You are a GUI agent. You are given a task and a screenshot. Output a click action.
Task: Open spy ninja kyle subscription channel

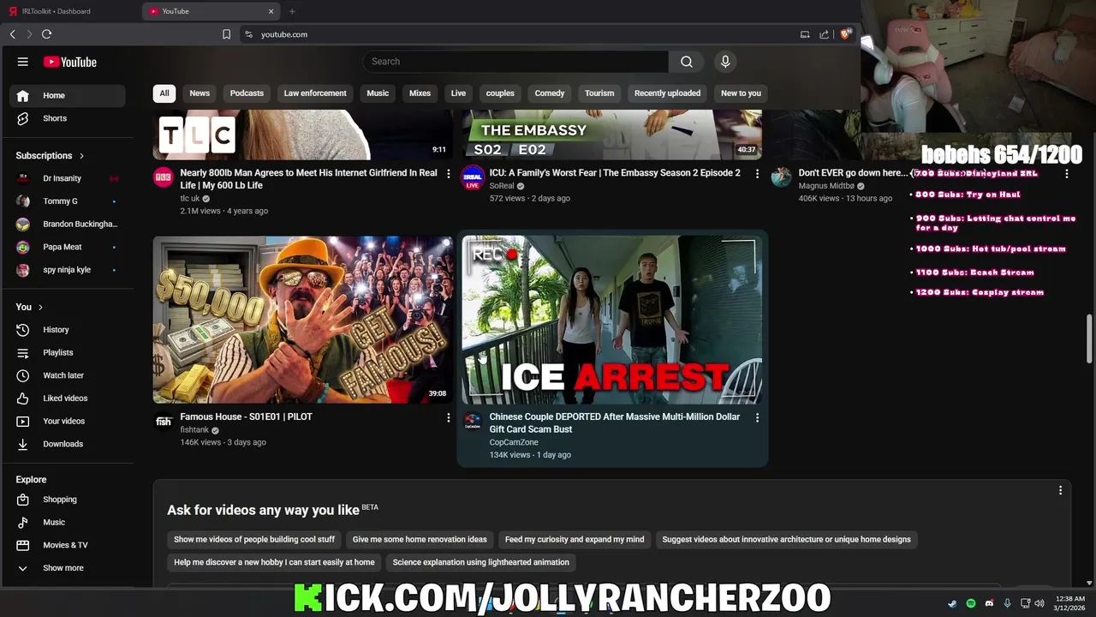point(67,270)
